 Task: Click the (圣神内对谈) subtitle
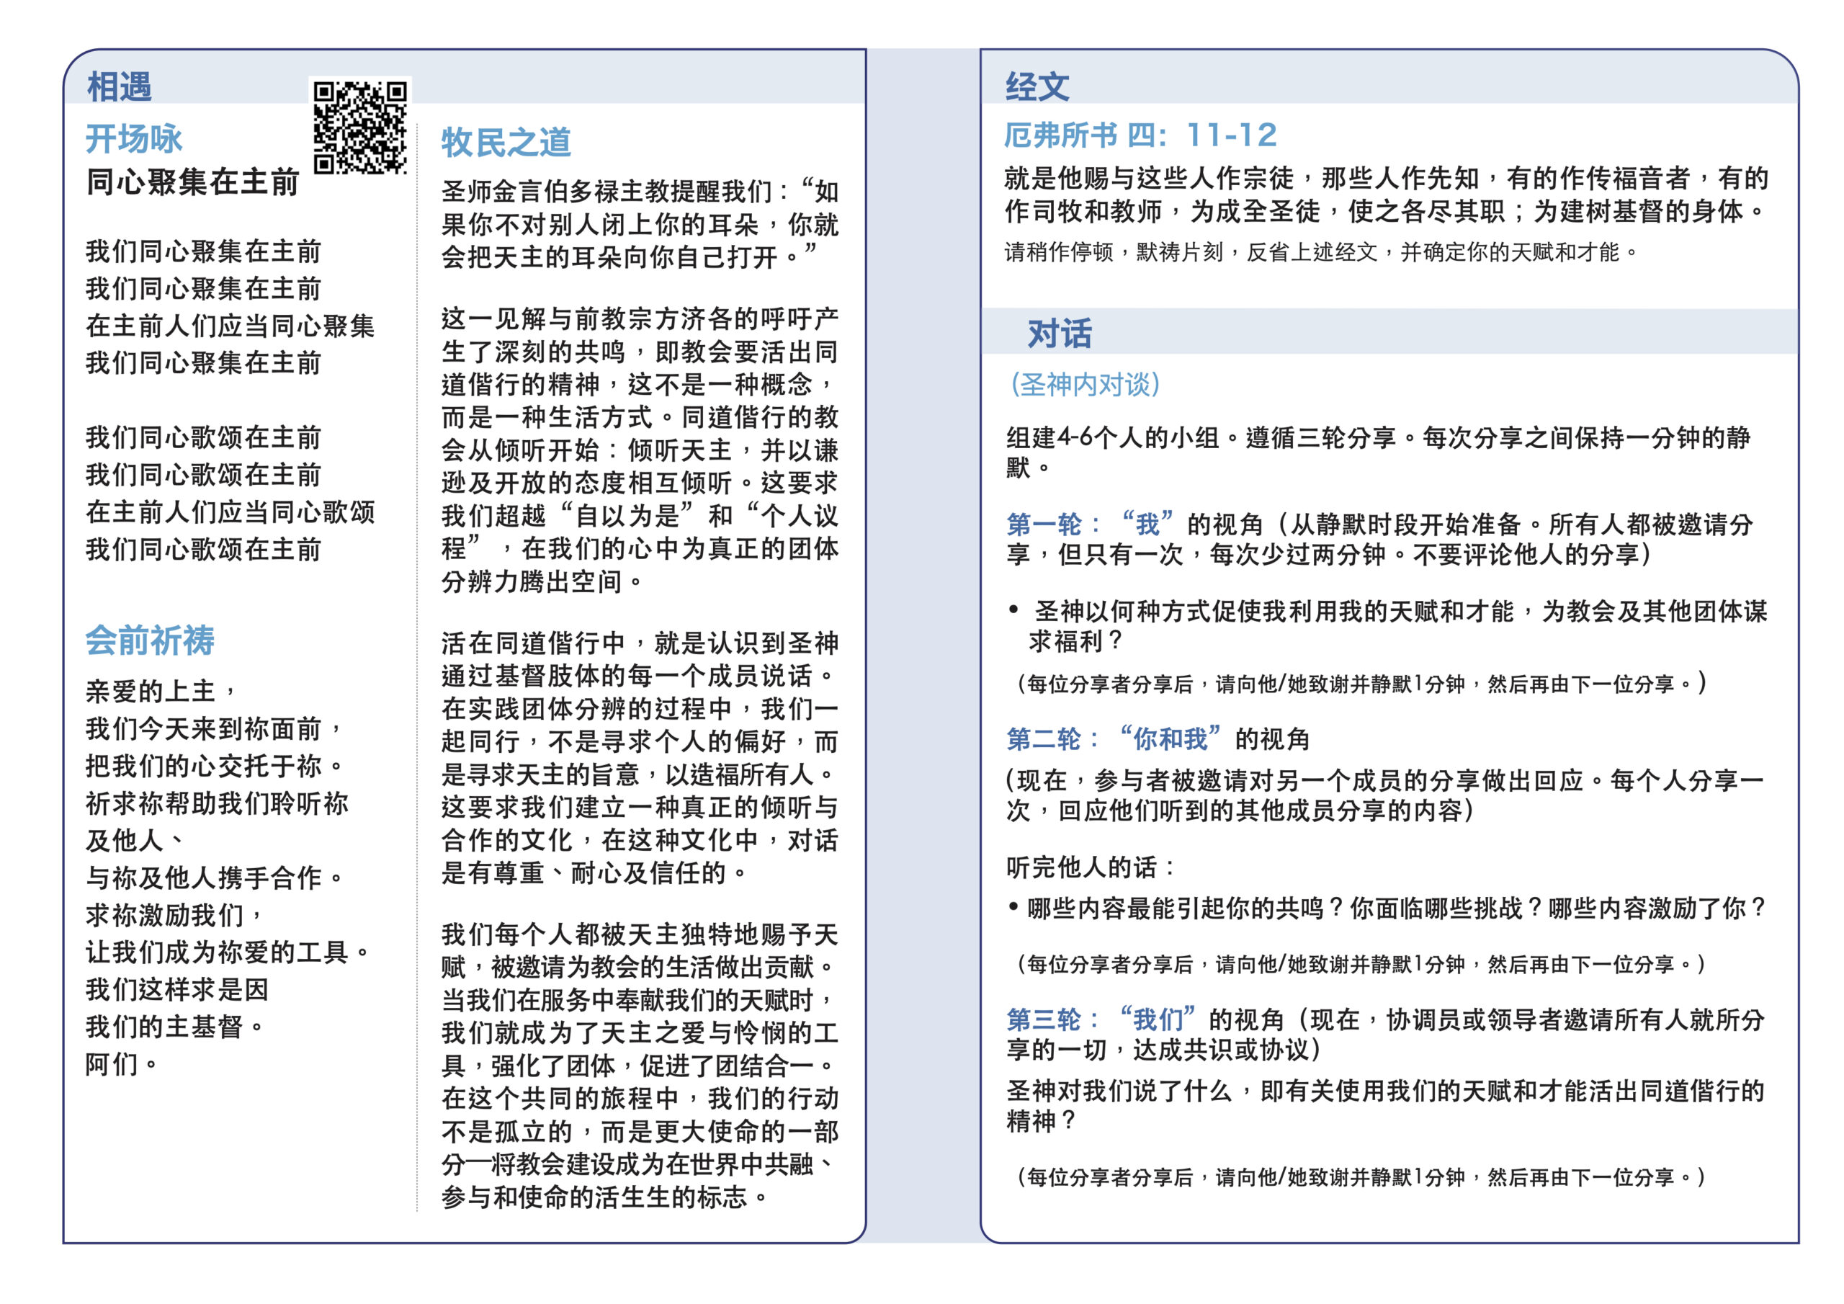coord(1084,384)
